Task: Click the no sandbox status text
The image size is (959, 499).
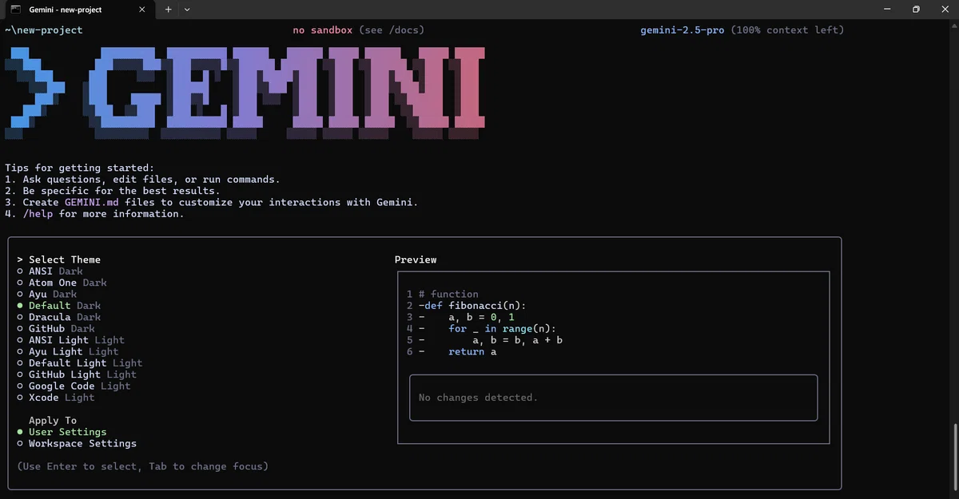Action: coord(323,30)
